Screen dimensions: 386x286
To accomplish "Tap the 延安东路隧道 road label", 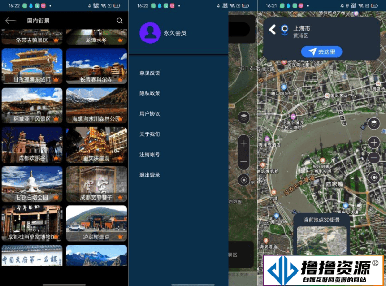I will click(x=299, y=185).
